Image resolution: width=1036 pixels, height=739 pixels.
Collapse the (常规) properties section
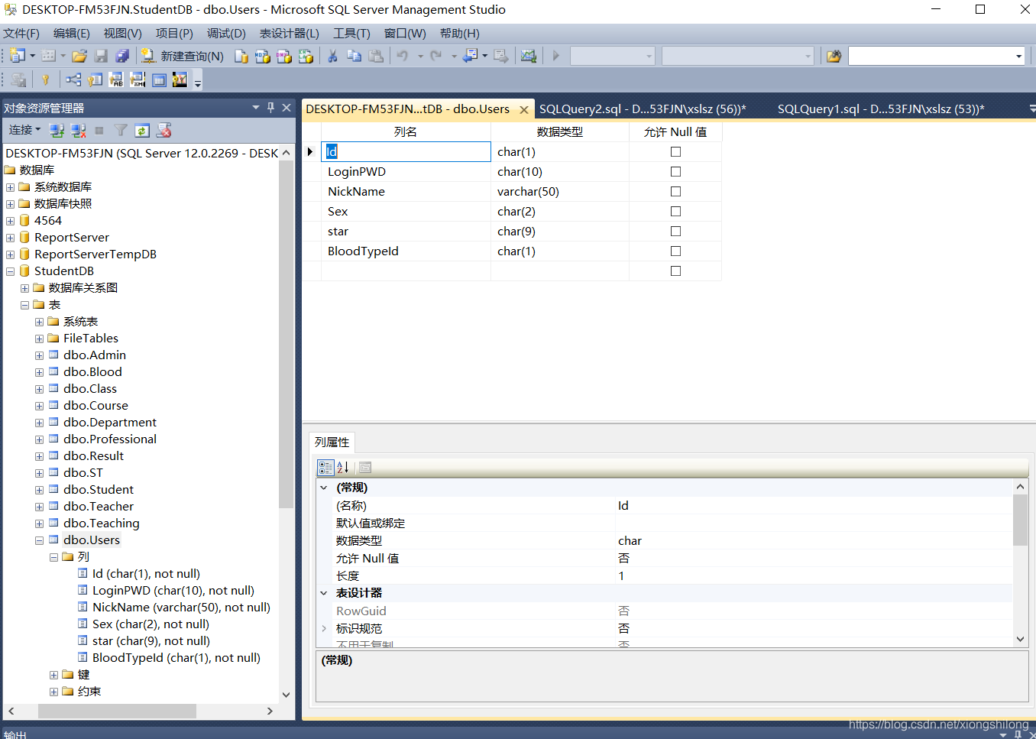[324, 488]
